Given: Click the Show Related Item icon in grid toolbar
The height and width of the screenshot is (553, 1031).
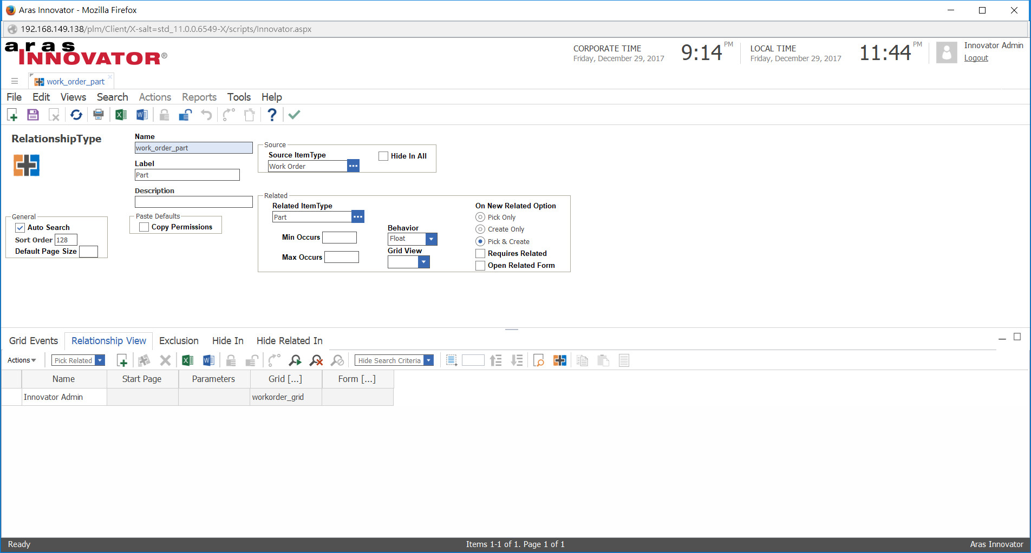Looking at the screenshot, I should (539, 360).
